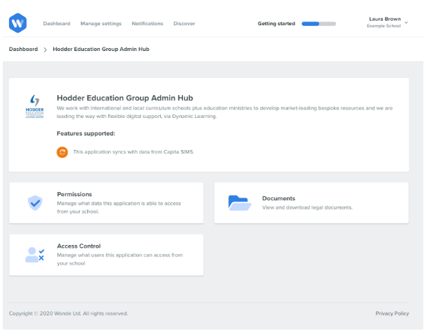Screen dimensions: 424x333
Task: Click the Wonde logo in the header
Action: click(18, 23)
